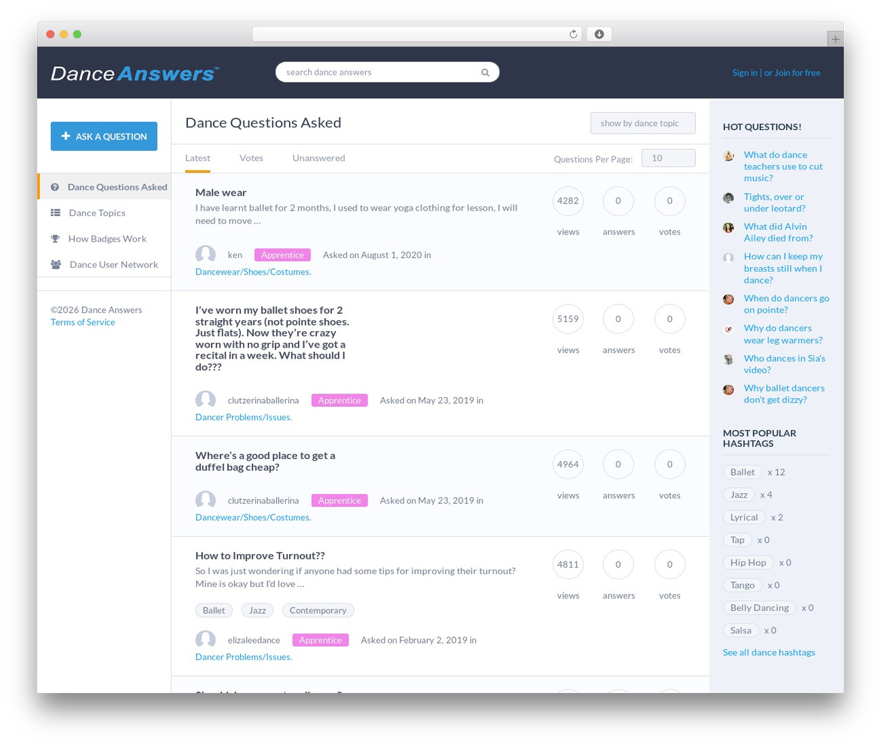Open the Terms of Service link

[83, 322]
